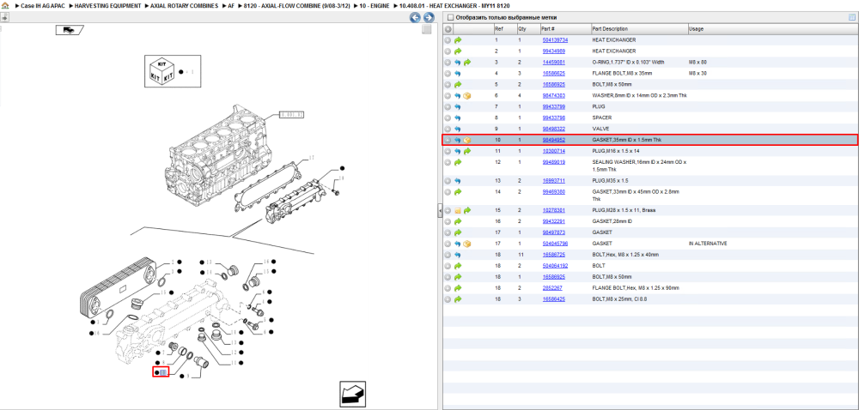Click the pin icon at diagram toolbar left
Image resolution: width=859 pixels, height=410 pixels.
(4, 17)
